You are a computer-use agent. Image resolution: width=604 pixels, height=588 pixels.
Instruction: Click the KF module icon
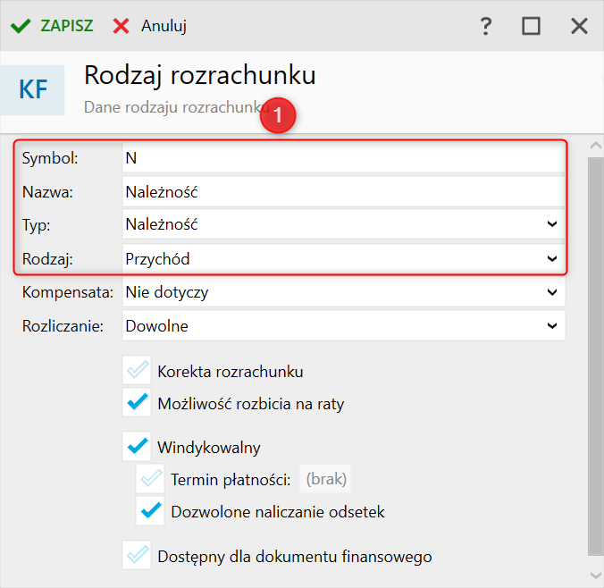coord(33,89)
